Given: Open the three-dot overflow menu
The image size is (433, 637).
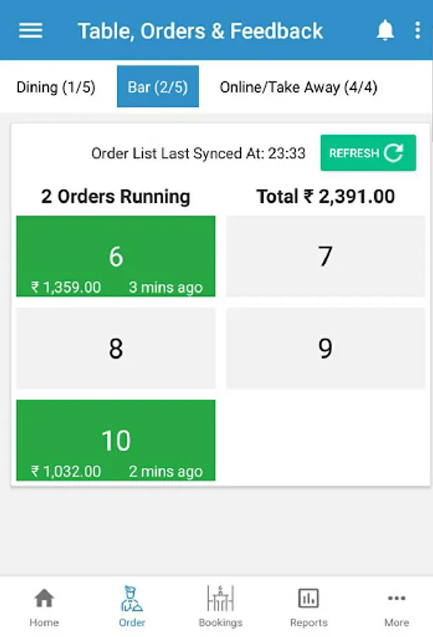Looking at the screenshot, I should click(x=417, y=30).
